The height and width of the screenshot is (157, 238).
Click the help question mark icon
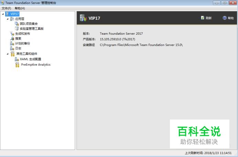click(x=225, y=18)
